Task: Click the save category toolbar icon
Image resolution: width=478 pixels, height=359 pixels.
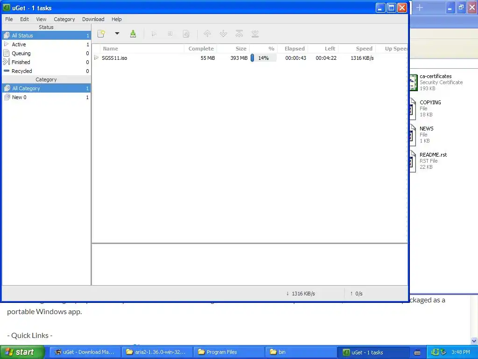Action: pos(133,34)
